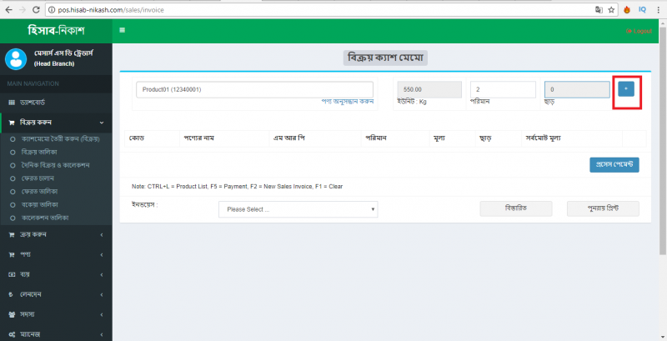Click the বিক্রয় ক্যাশ মেমো page title
This screenshot has height=341, width=667.
click(385, 58)
